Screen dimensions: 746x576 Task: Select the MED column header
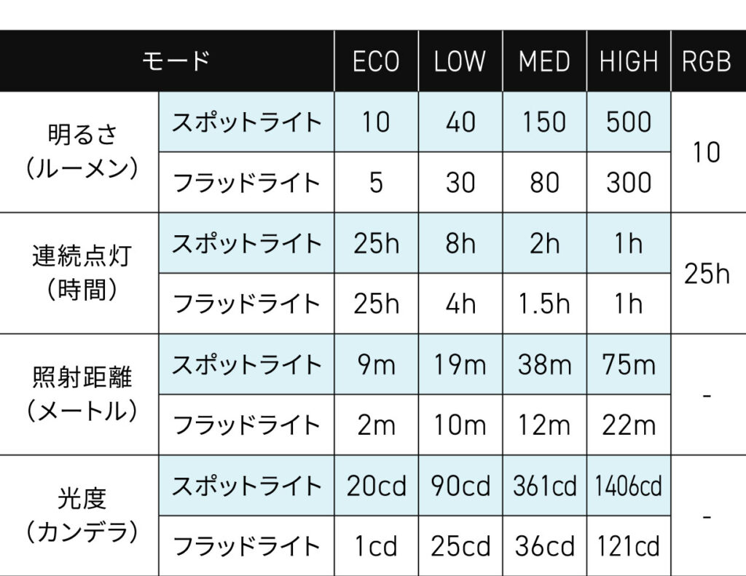544,61
